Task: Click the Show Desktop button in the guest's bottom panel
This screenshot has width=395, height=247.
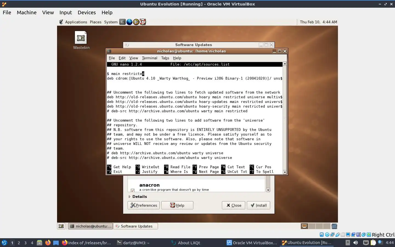Action: tap(61, 226)
